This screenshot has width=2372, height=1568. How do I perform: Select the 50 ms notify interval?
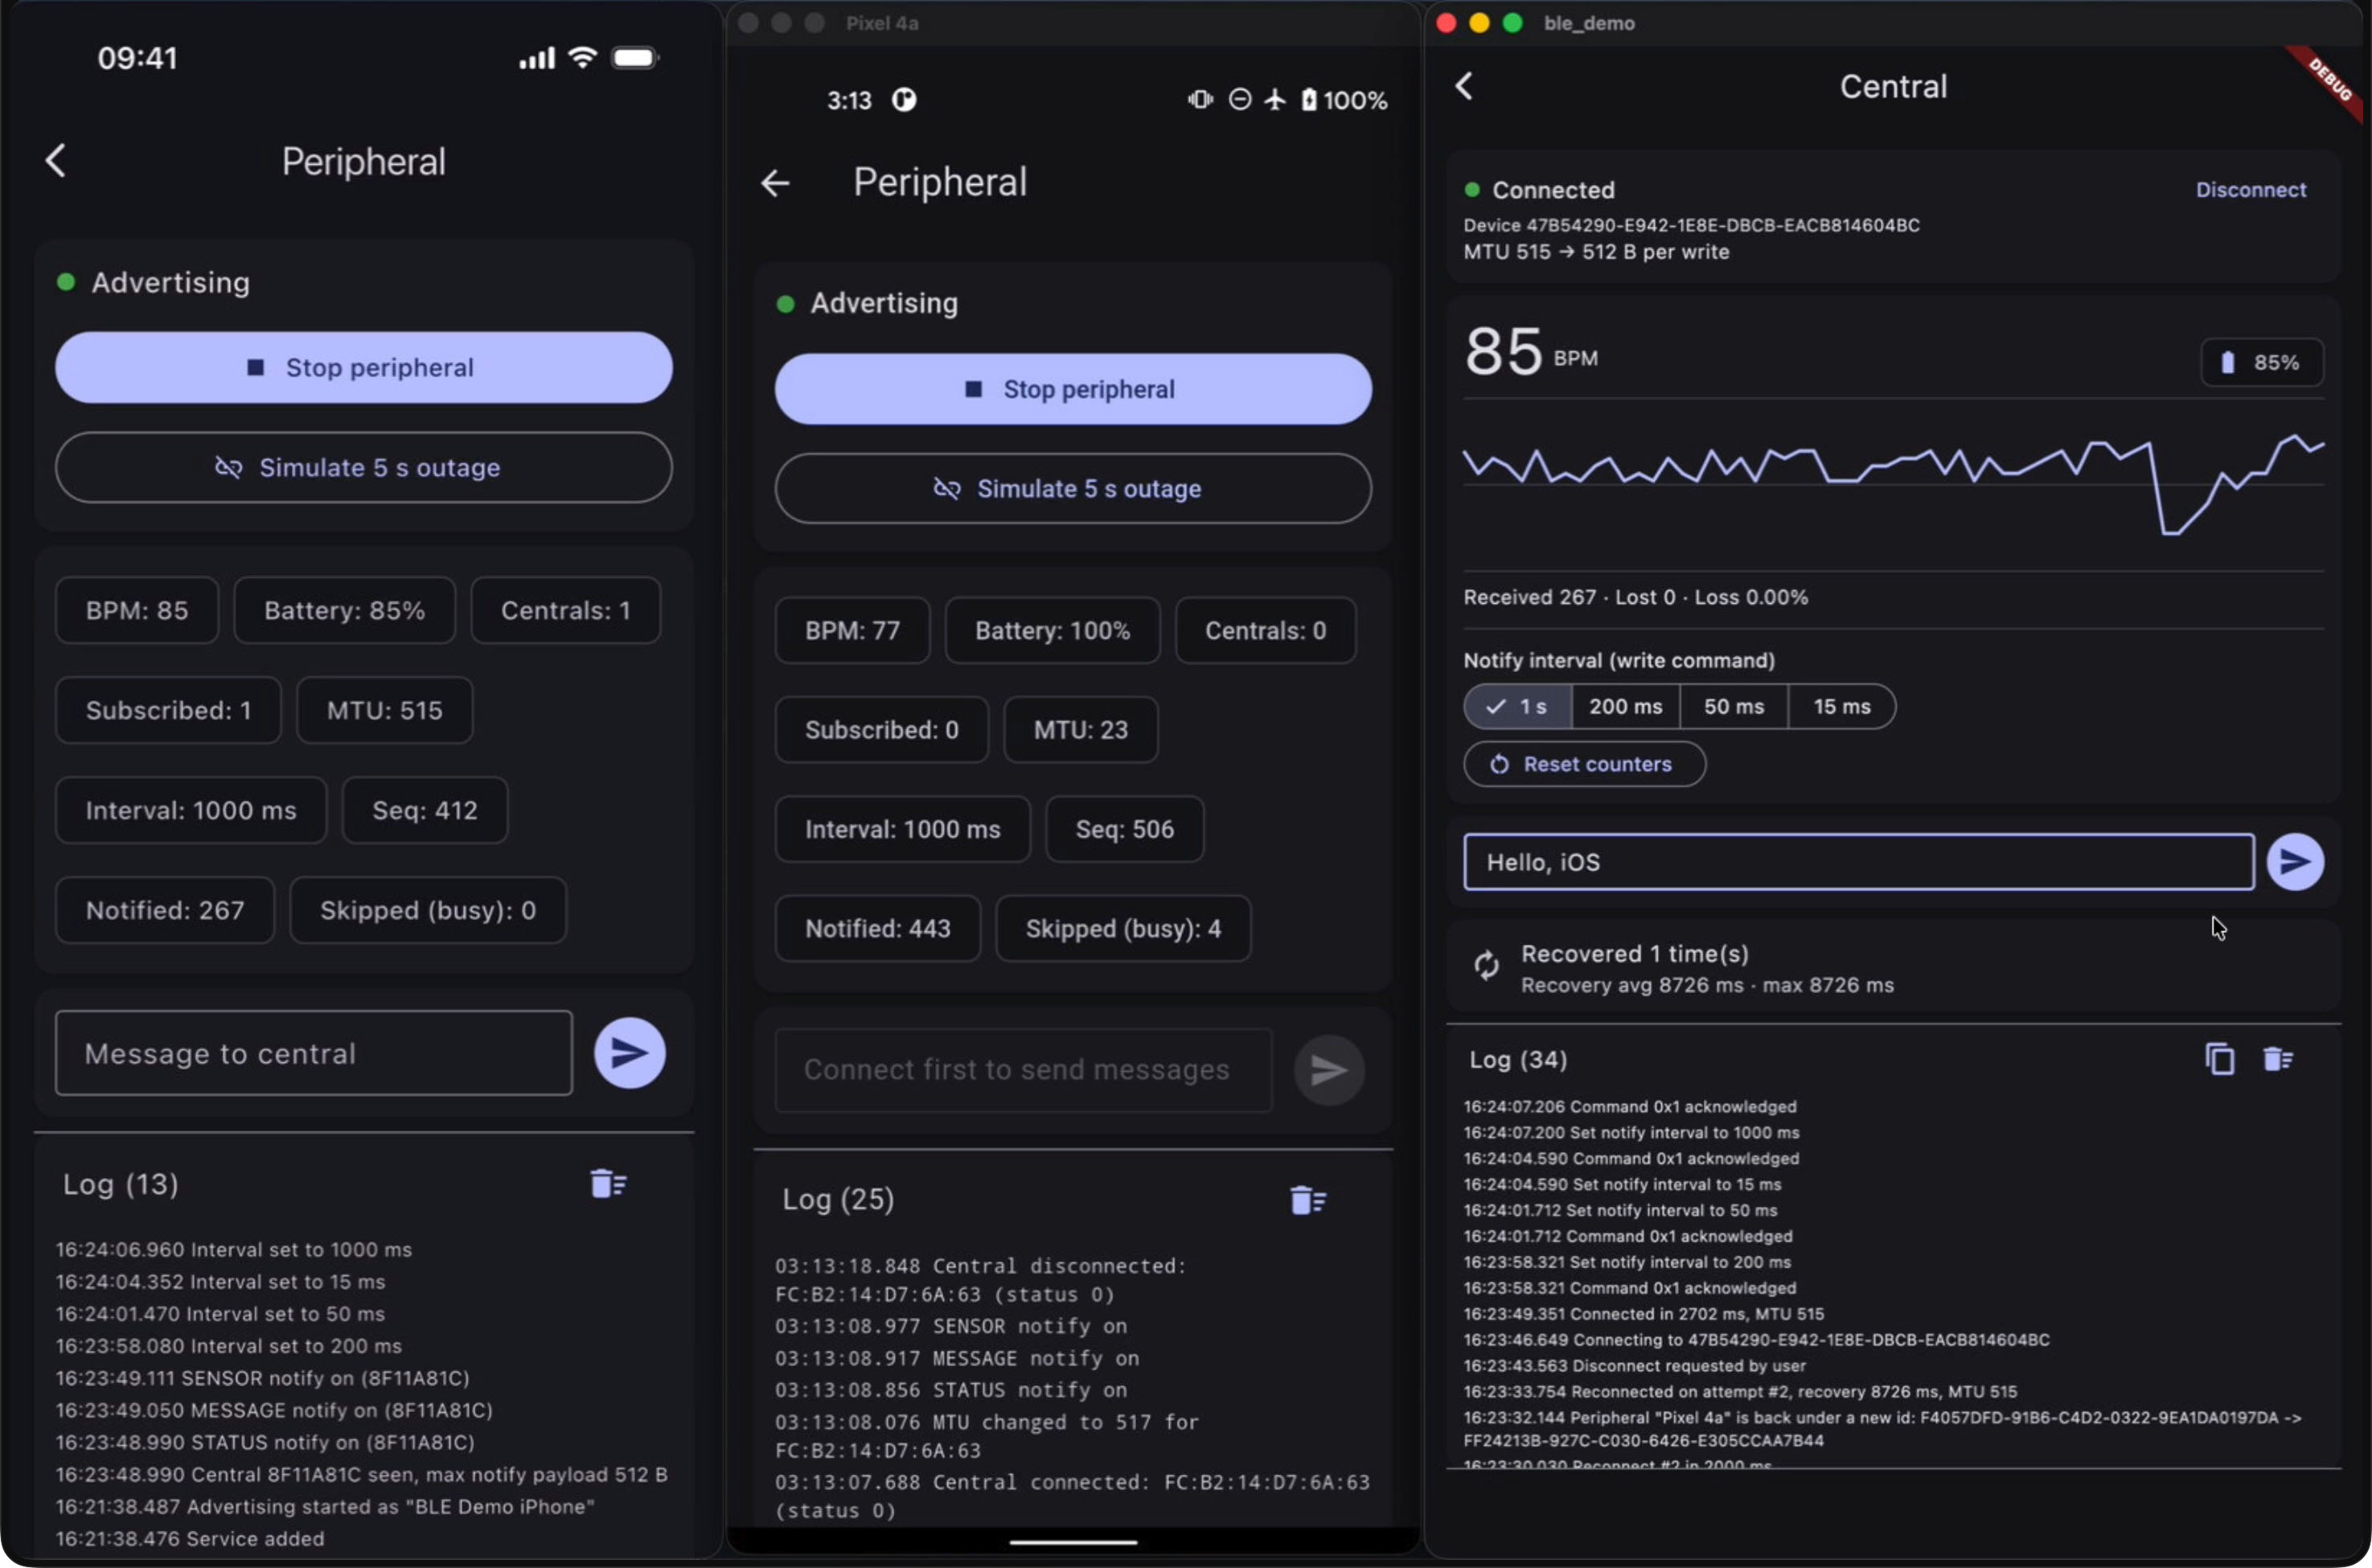(x=1734, y=707)
